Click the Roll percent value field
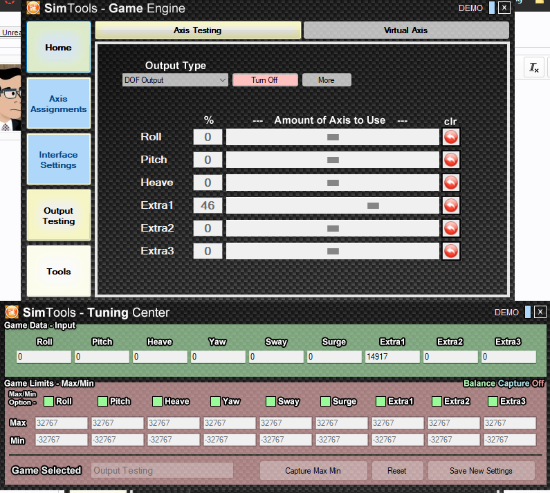Viewport: 550px width, 493px height. [208, 137]
